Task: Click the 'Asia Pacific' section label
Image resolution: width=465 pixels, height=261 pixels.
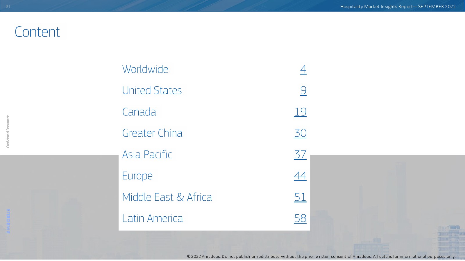Action: pos(147,155)
